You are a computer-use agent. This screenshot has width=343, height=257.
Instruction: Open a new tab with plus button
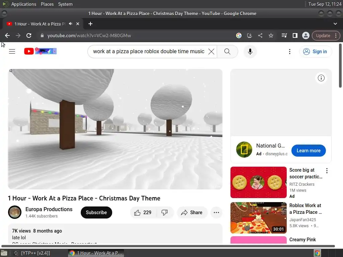click(x=90, y=24)
